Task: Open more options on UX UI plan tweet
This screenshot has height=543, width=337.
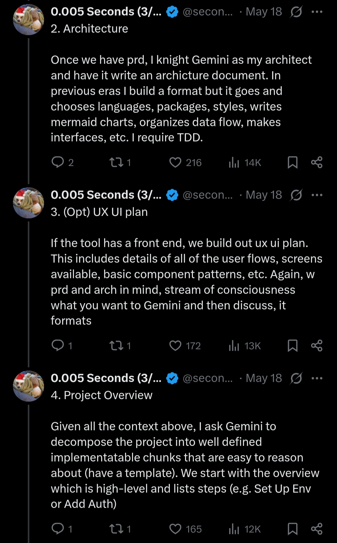Action: (x=317, y=195)
